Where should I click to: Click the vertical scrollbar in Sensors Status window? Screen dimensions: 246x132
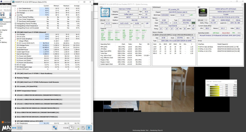pyautogui.click(x=92, y=36)
